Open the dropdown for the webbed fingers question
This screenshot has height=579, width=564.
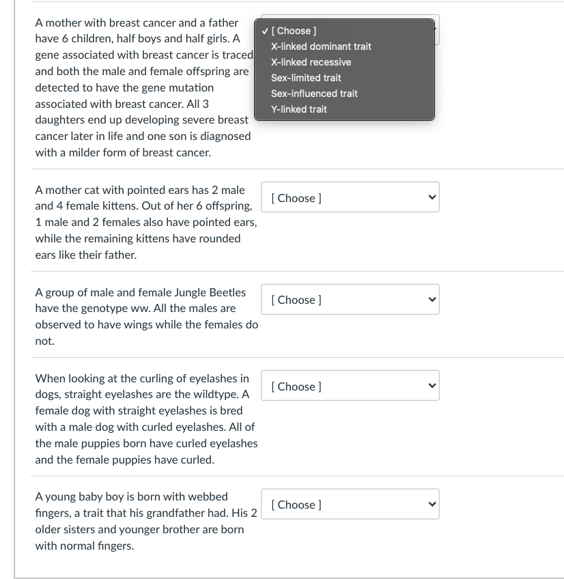350,504
